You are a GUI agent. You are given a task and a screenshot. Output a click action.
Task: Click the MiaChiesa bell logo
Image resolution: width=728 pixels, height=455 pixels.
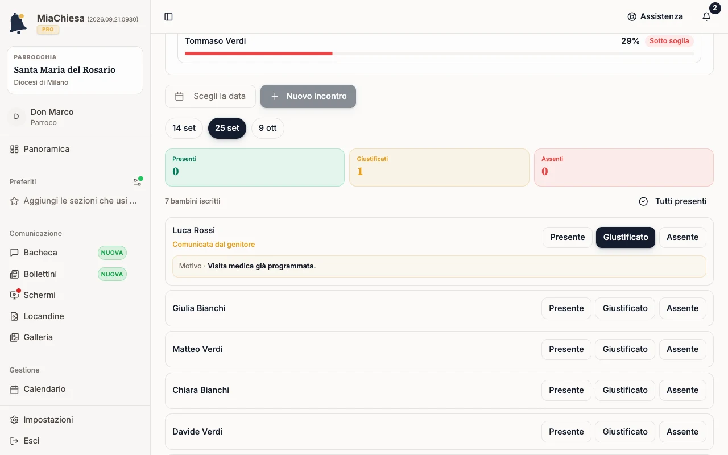(18, 23)
